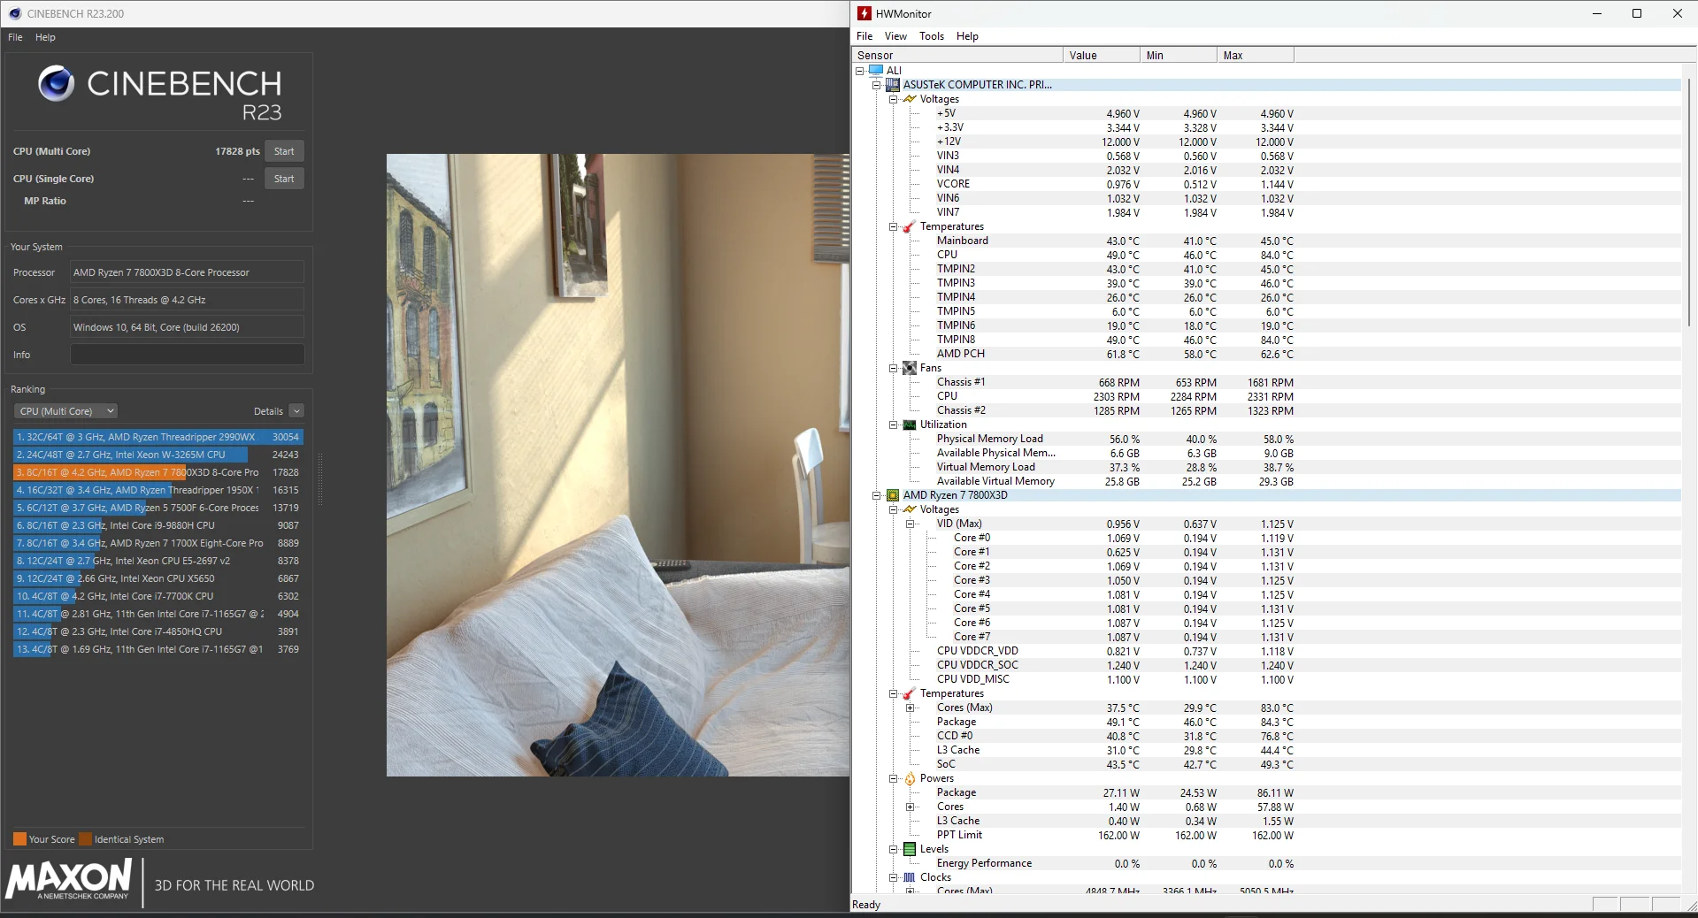Start the CPU (Single Core) benchmark
The width and height of the screenshot is (1698, 918).
coord(284,179)
